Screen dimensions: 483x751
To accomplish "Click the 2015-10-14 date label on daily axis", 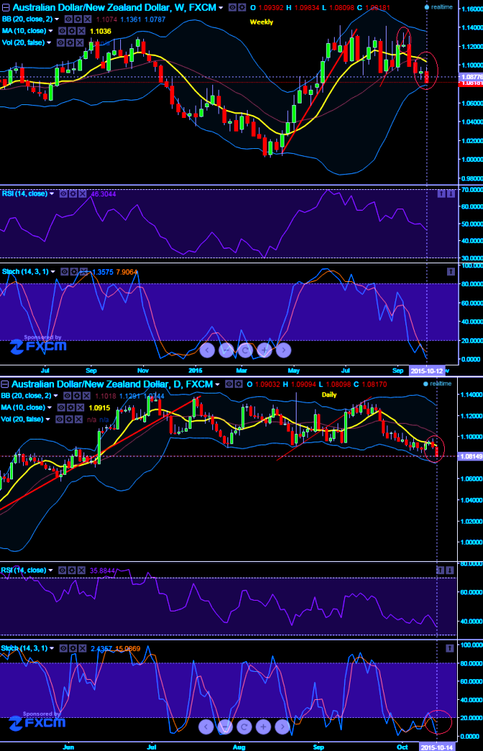I will 438,747.
